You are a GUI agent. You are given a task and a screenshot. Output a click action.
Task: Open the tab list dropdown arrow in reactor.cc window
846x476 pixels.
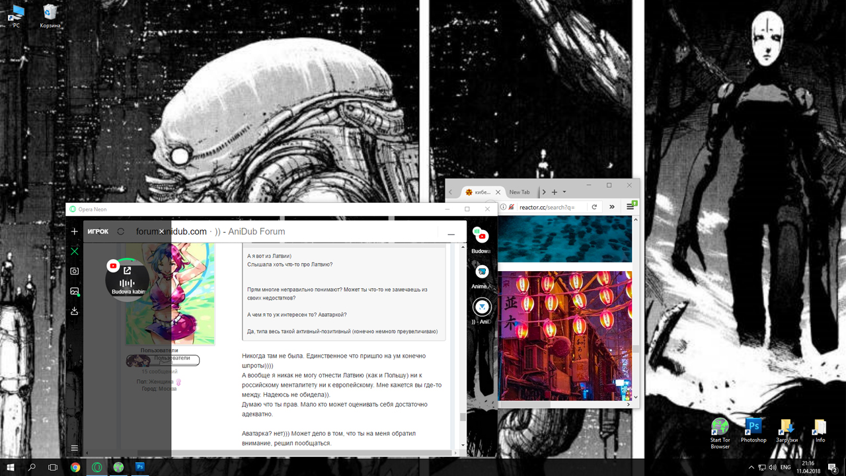564,192
